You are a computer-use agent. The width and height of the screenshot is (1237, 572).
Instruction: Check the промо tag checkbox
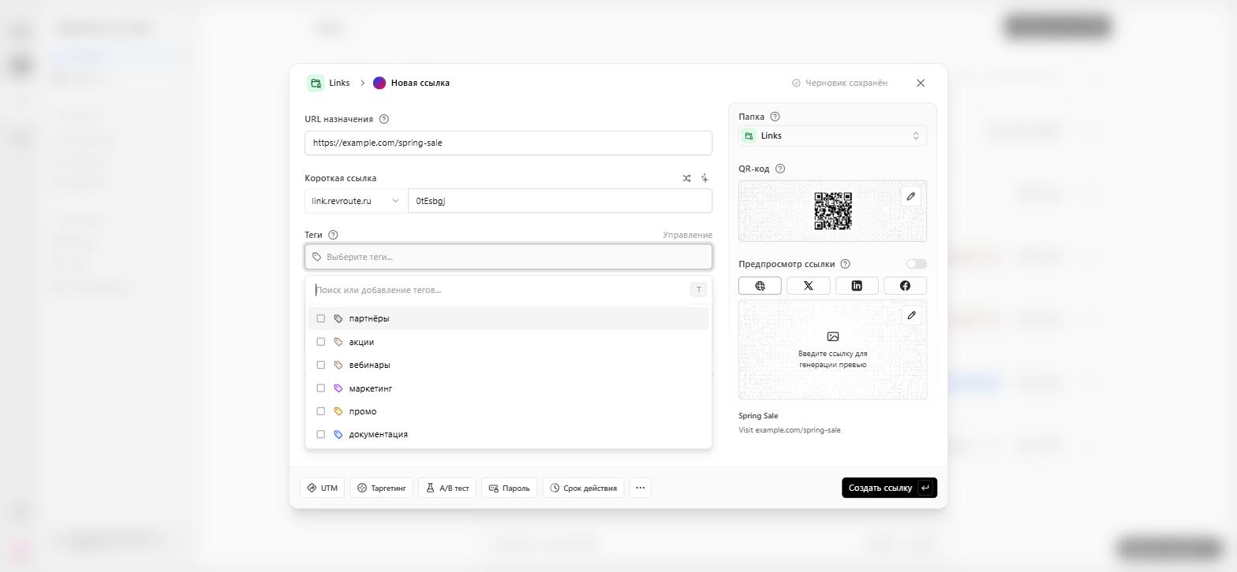pyautogui.click(x=321, y=411)
